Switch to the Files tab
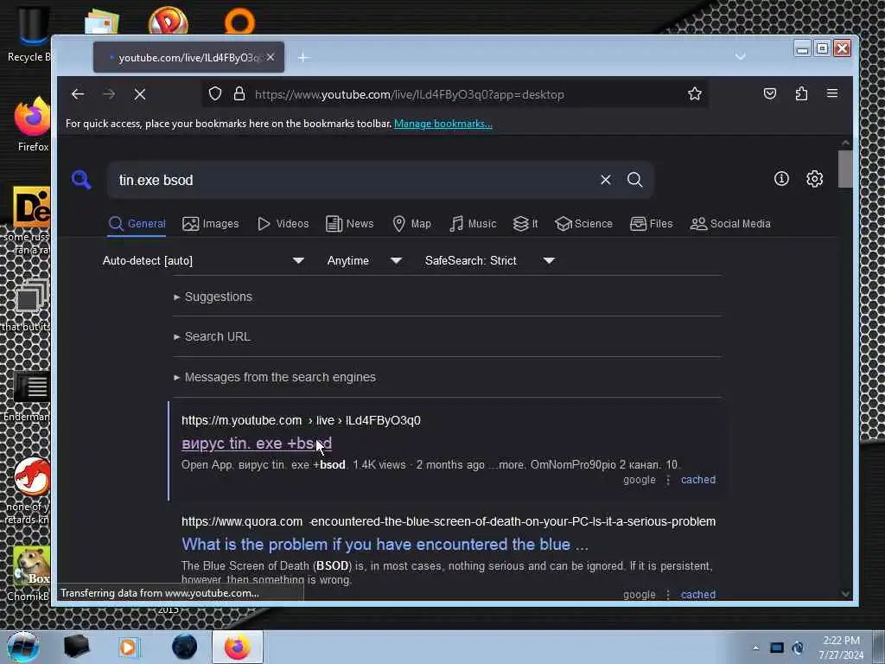This screenshot has width=885, height=664. (652, 224)
